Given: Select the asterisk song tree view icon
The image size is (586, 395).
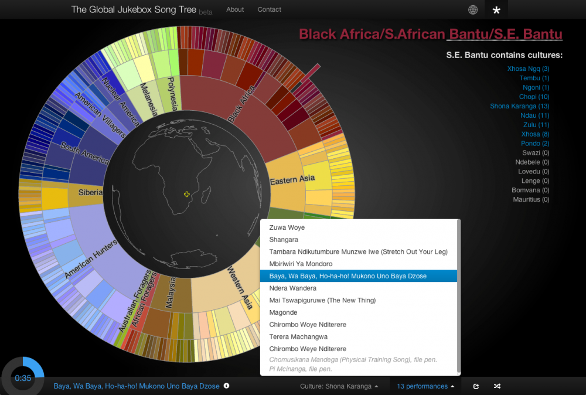Looking at the screenshot, I should tap(496, 10).
